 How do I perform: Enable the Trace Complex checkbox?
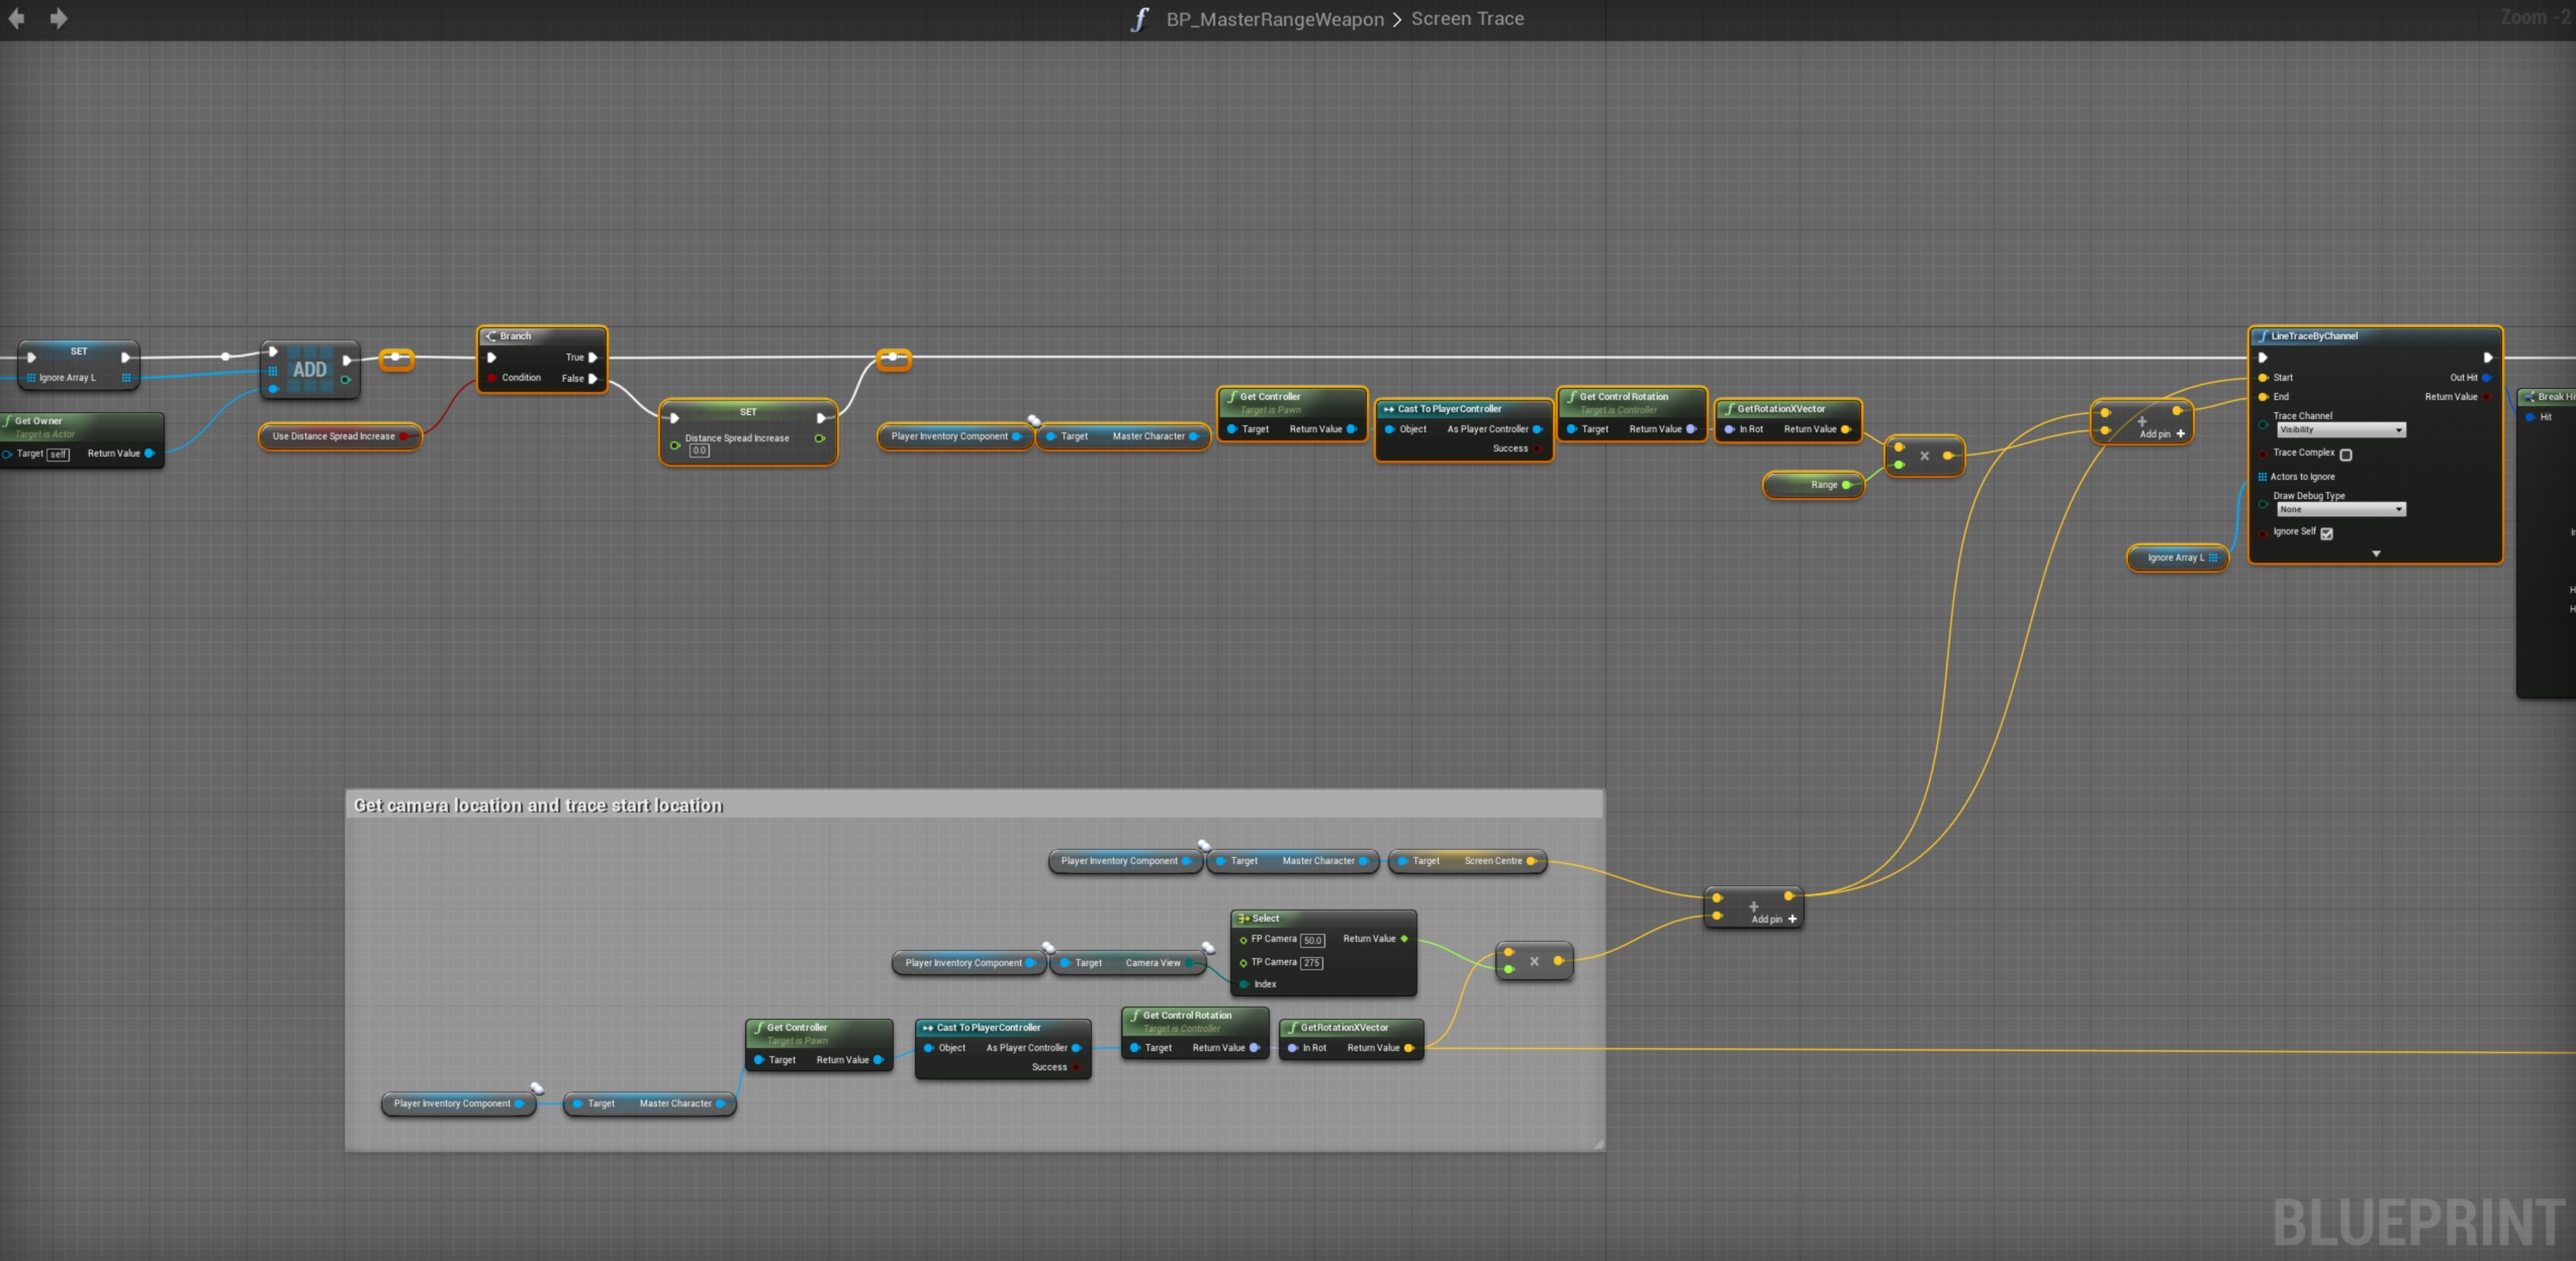[2346, 454]
